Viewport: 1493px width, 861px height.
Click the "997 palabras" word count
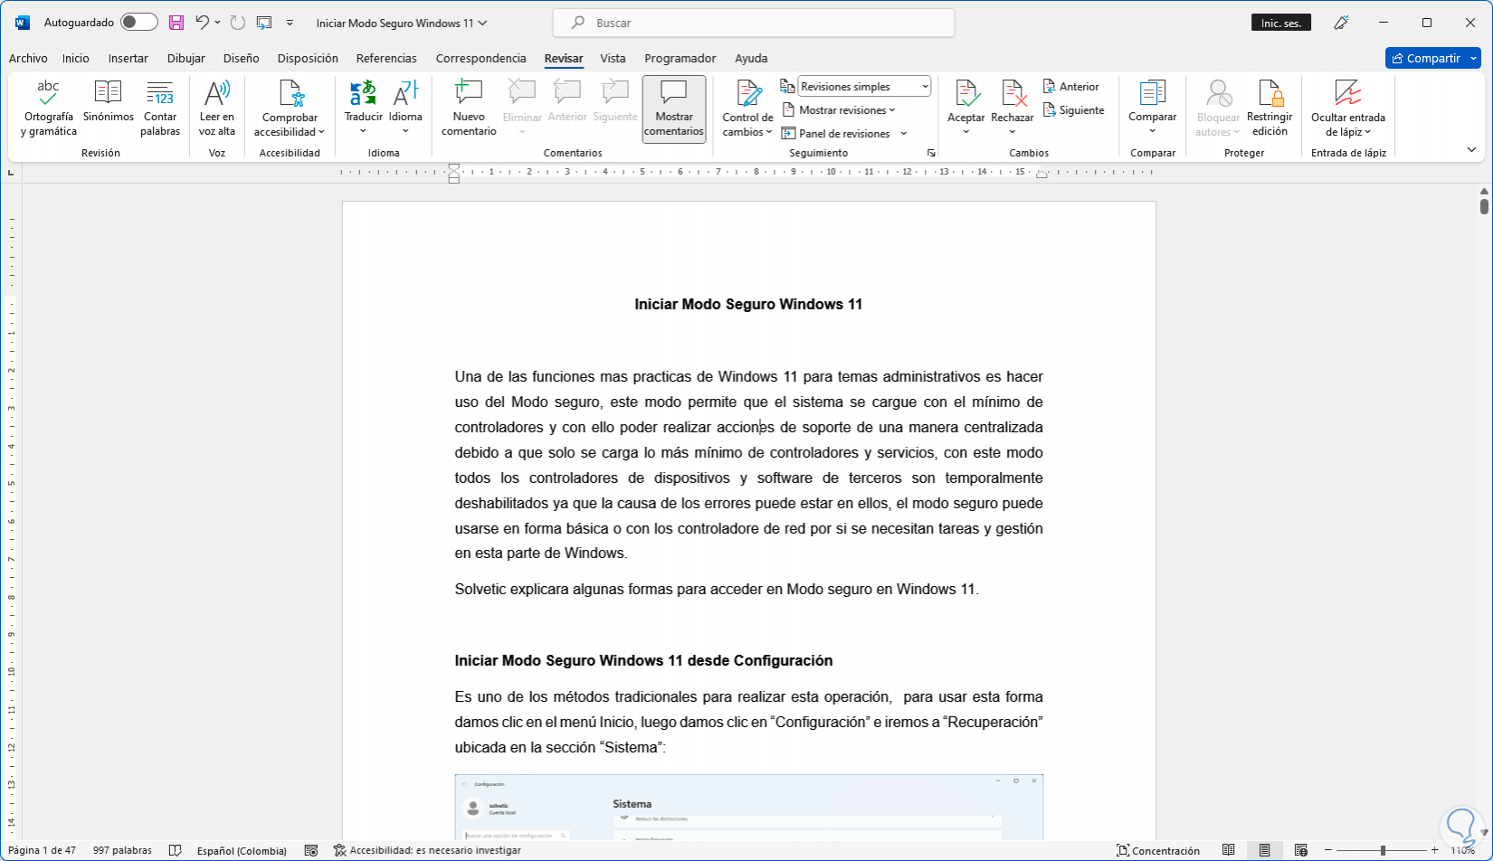click(122, 850)
